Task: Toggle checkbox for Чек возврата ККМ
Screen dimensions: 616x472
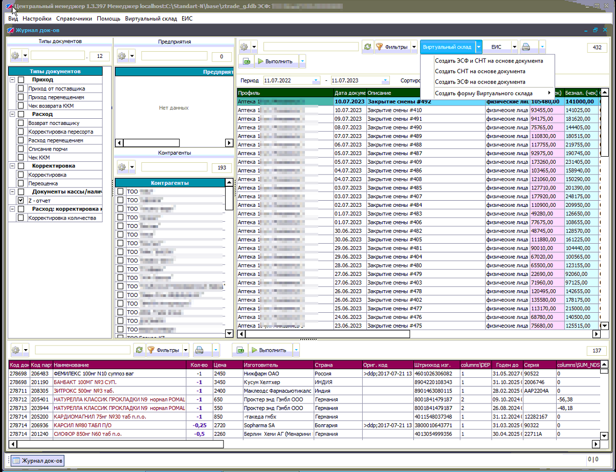Action: [x=21, y=106]
